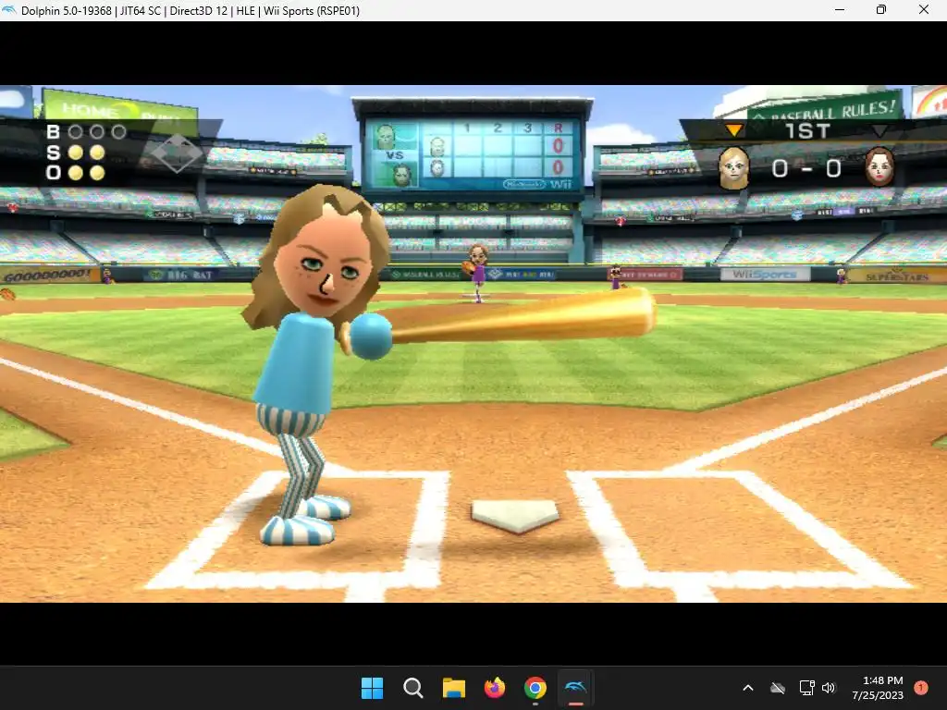
Task: Open Firefox from the taskbar
Action: [495, 688]
